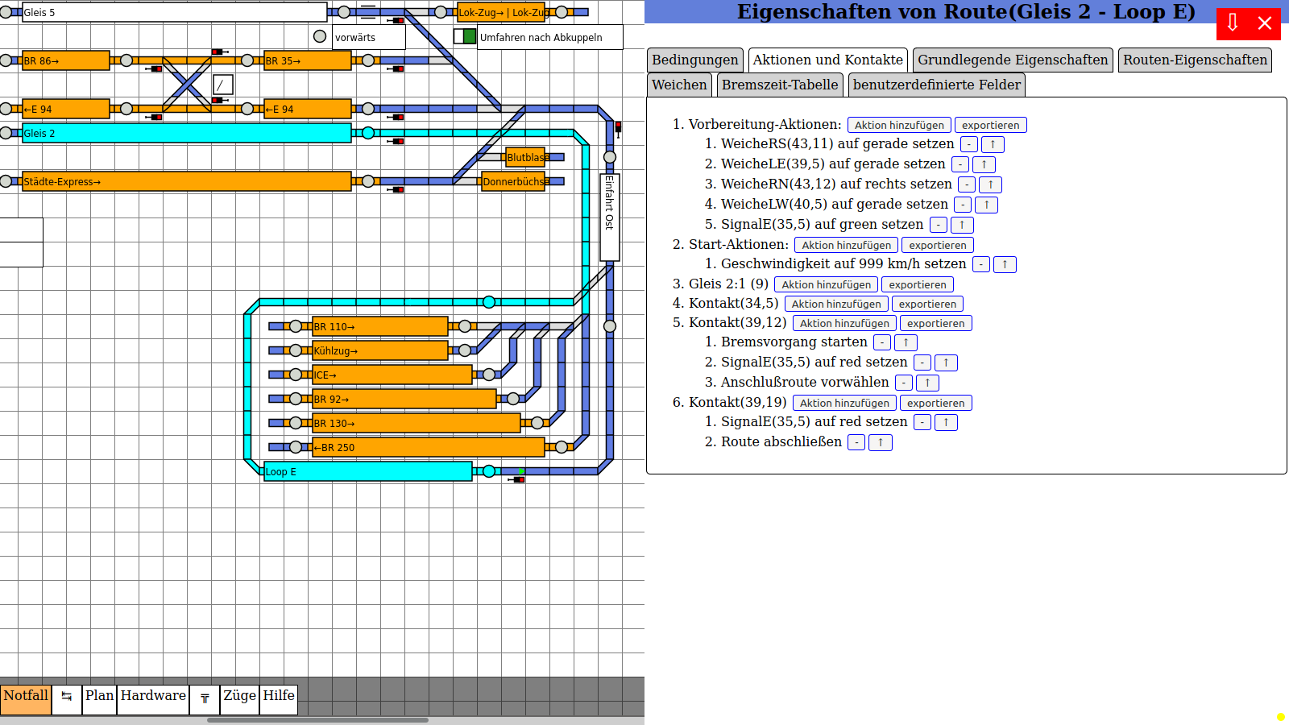Open Aktion hinzufügen for Vorbereitung-Aktionen

pos(898,126)
